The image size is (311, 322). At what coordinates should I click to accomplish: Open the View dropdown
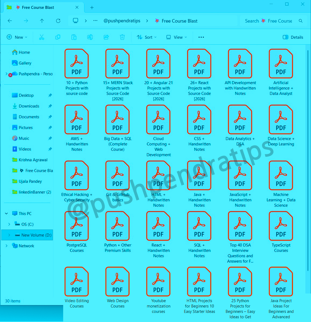pyautogui.click(x=177, y=37)
